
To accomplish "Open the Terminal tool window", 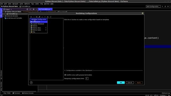I will click(16, 93).
